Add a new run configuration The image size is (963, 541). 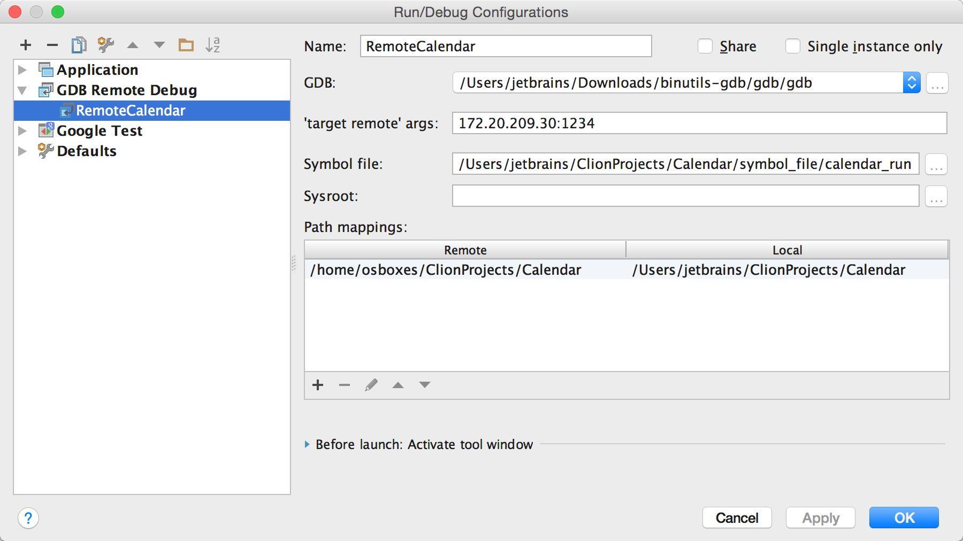click(26, 45)
